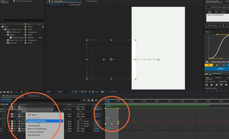Toggle mask and shape path visibility button
This screenshot has height=139, width=229.
coord(79,92)
